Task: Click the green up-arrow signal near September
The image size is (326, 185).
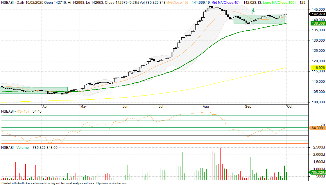Action: [x=253, y=10]
